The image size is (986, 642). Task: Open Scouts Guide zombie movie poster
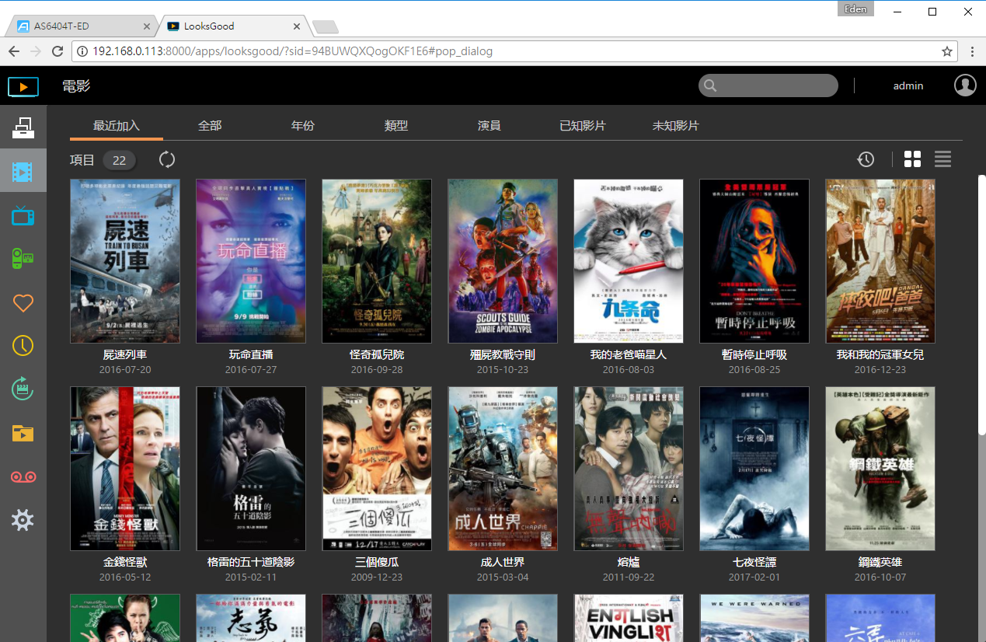click(503, 261)
